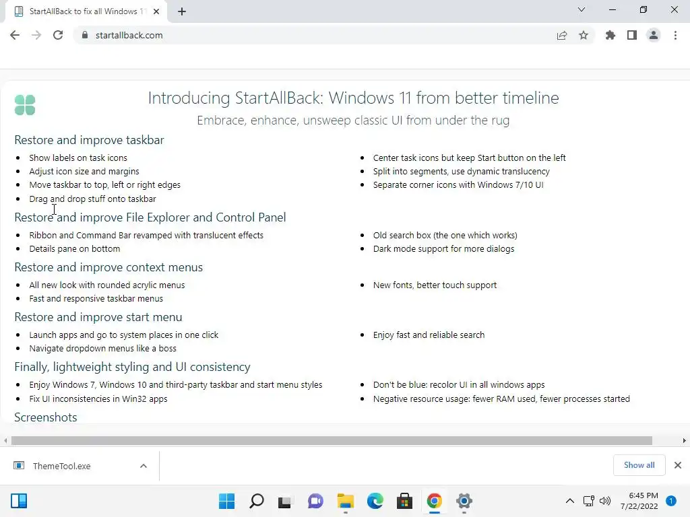This screenshot has width=690, height=517.
Task: Open Settings gear on the taskbar
Action: point(464,501)
